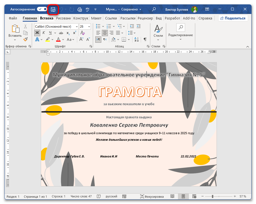Screen dimensions: 256x204
Task: Click the Фокусировка button in status bar
Action: pyautogui.click(x=152, y=197)
